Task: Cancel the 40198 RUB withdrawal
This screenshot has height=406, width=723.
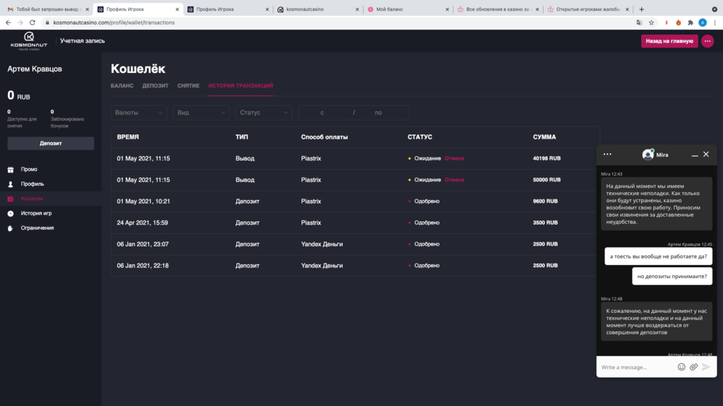Action: tap(454, 158)
